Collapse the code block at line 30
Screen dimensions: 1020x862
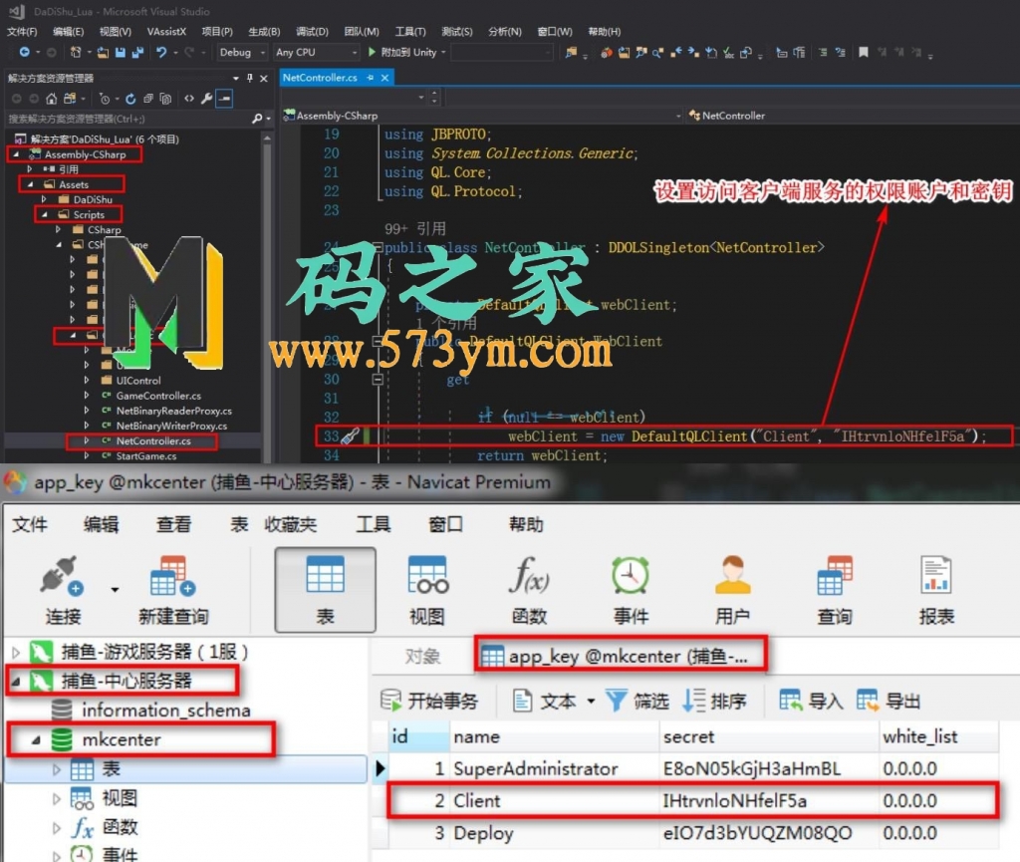tap(378, 379)
